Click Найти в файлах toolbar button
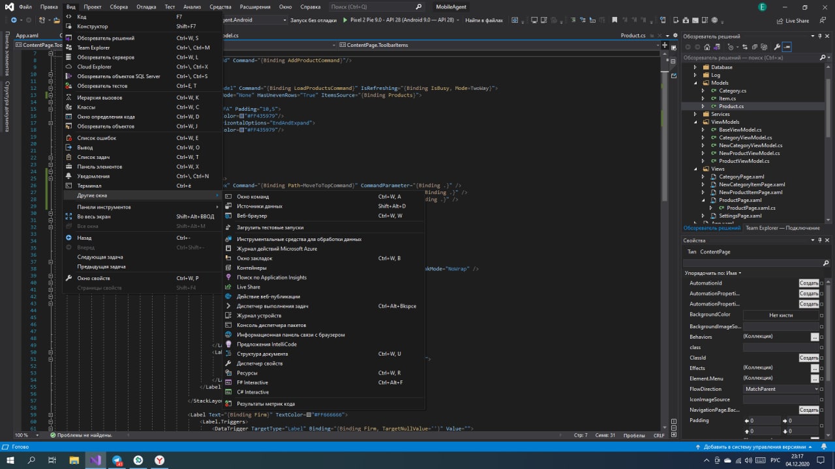 [483, 20]
